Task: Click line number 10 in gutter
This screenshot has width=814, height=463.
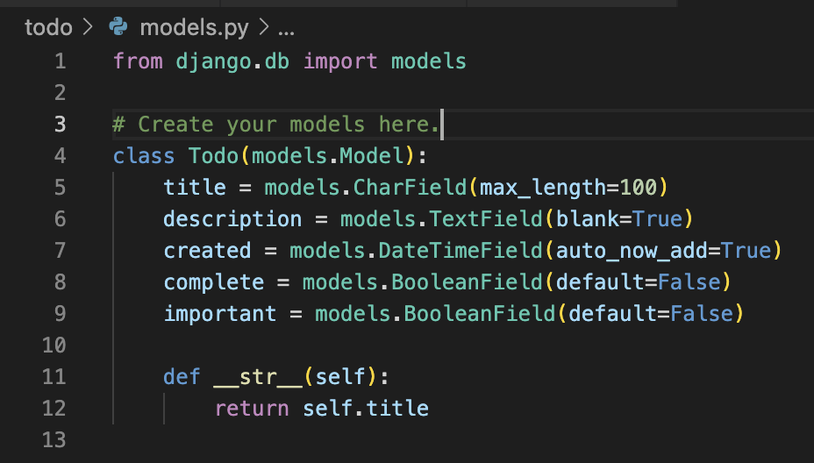Action: coord(54,345)
